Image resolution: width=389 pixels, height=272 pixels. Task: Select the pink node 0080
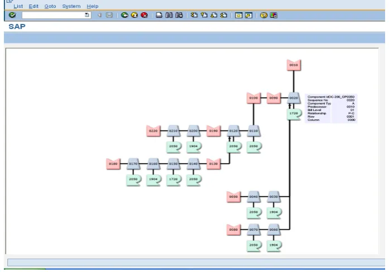click(233, 230)
